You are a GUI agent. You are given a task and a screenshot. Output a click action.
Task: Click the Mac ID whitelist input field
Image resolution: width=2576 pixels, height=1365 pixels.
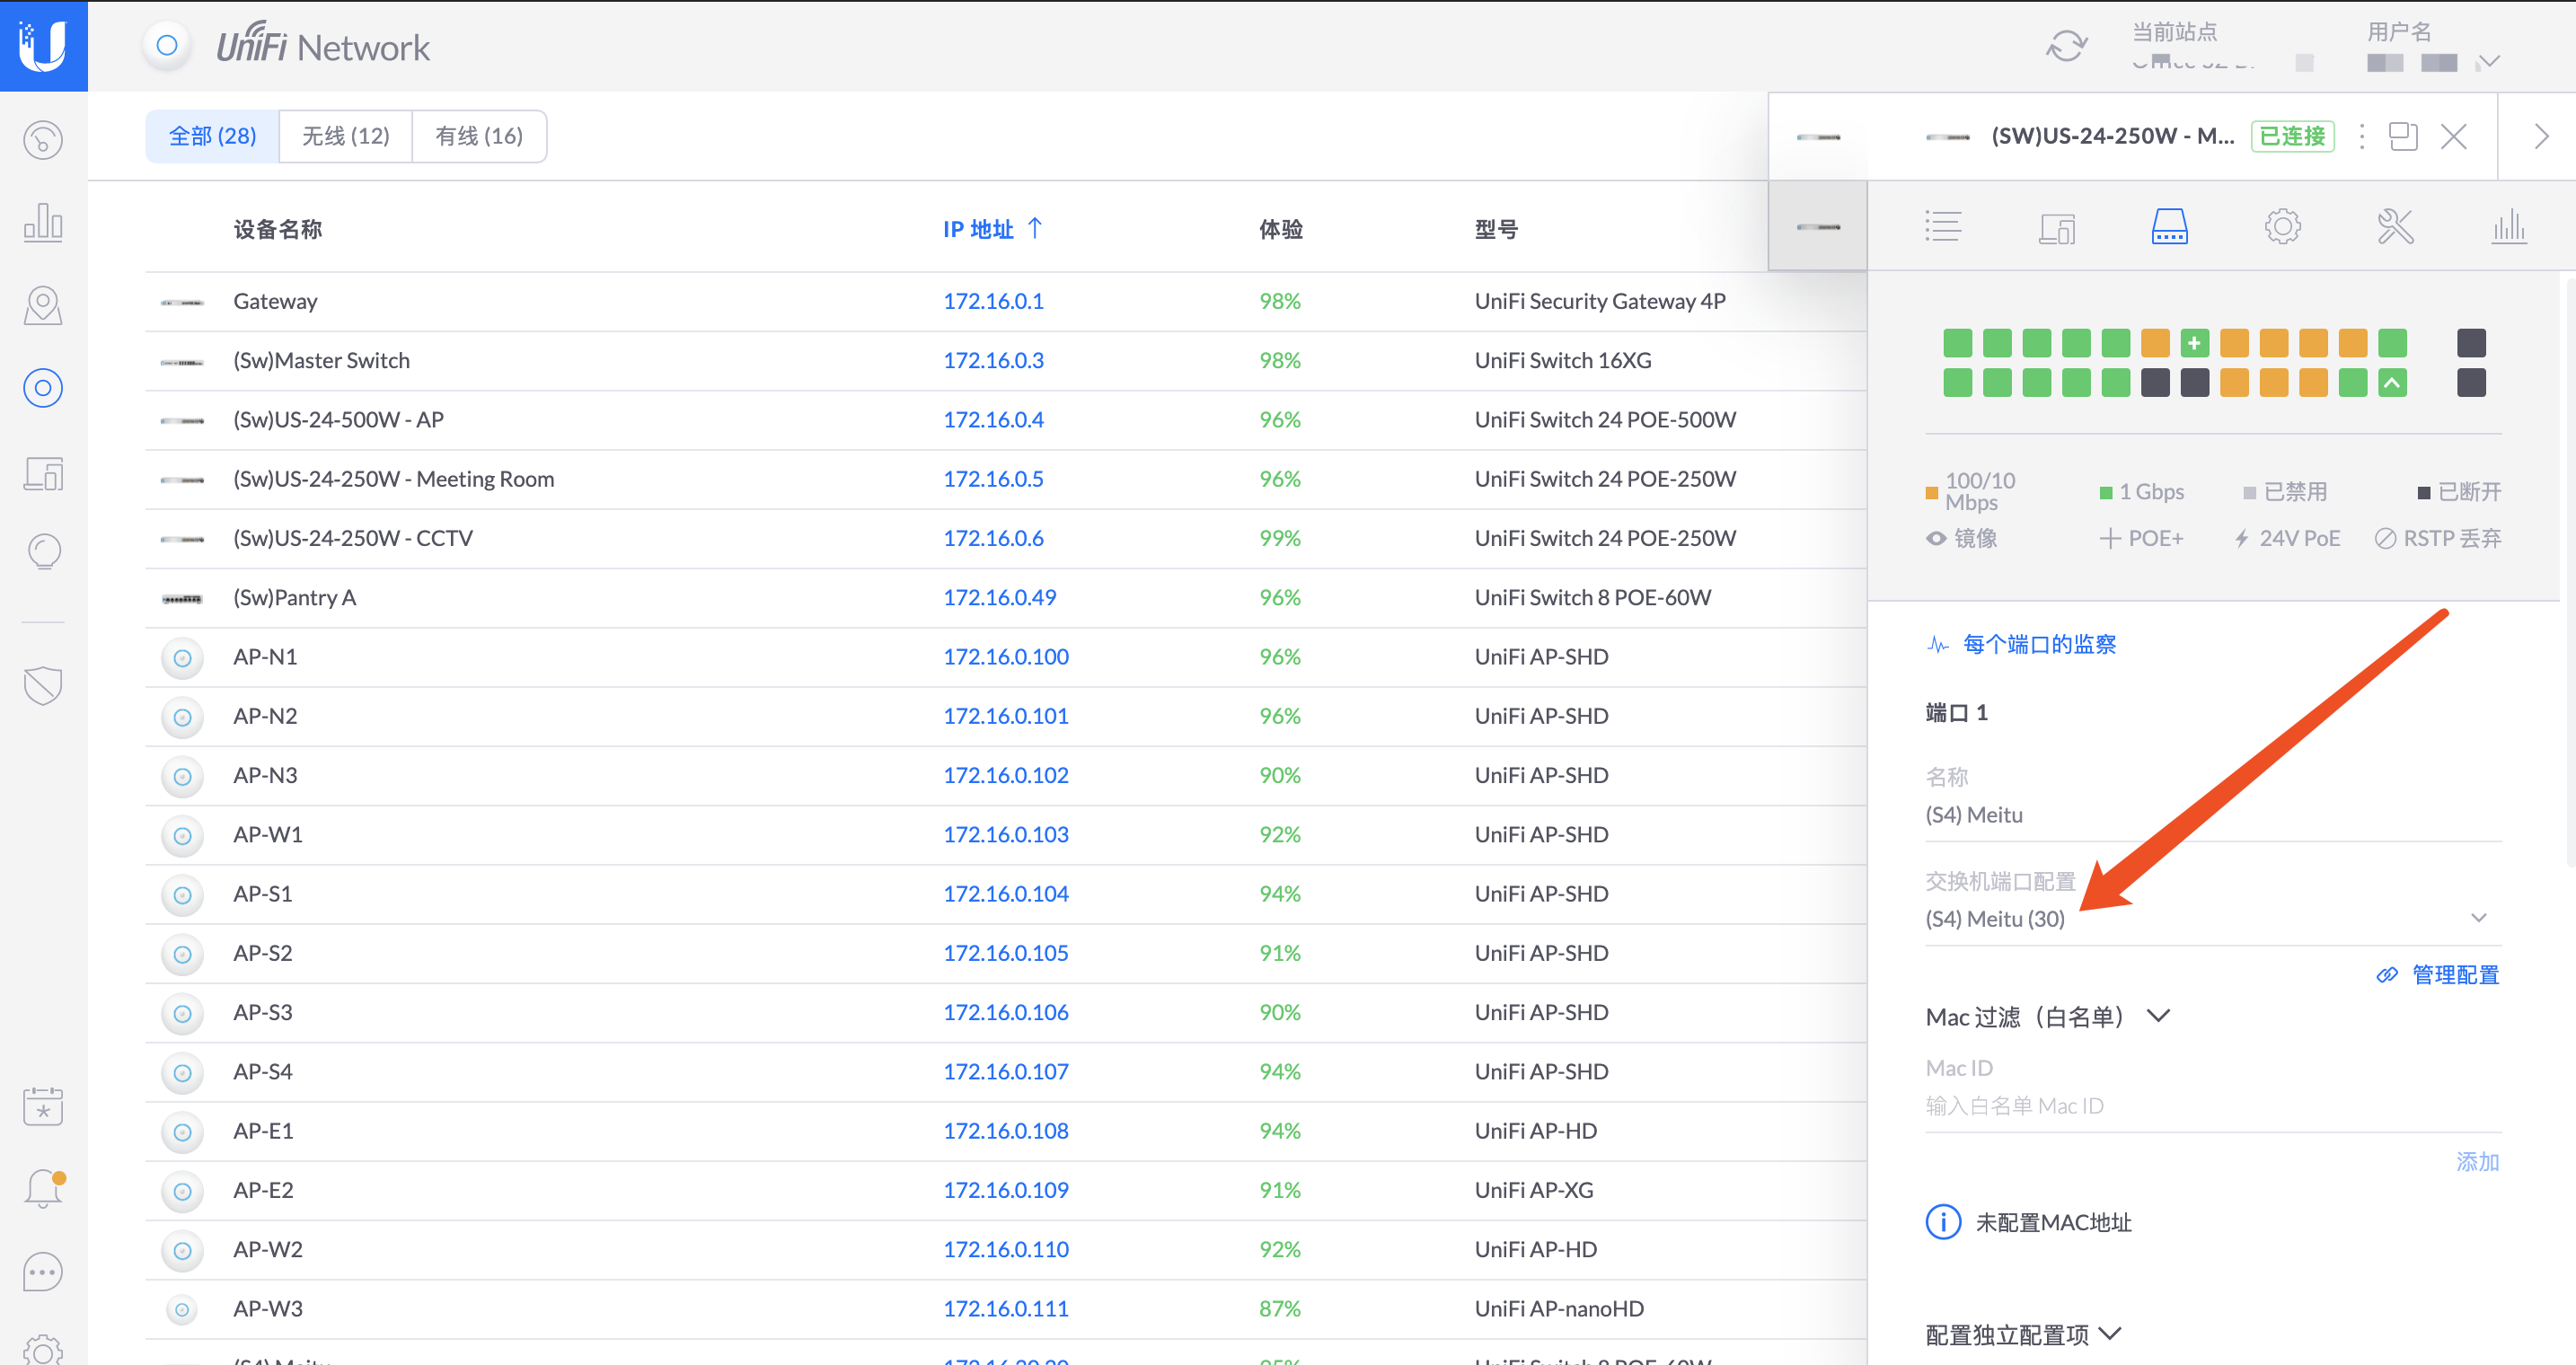(2100, 1105)
